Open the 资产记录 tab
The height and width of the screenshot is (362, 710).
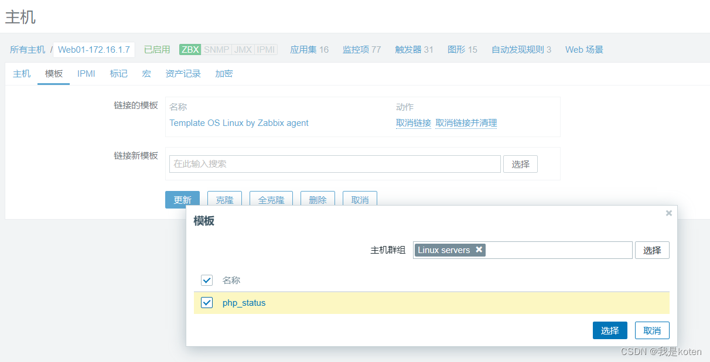tap(183, 74)
